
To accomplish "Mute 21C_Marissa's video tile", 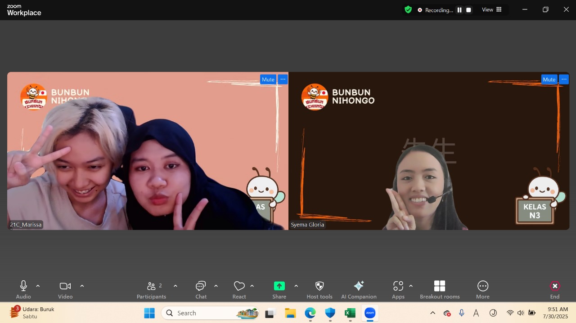I will [x=268, y=79].
